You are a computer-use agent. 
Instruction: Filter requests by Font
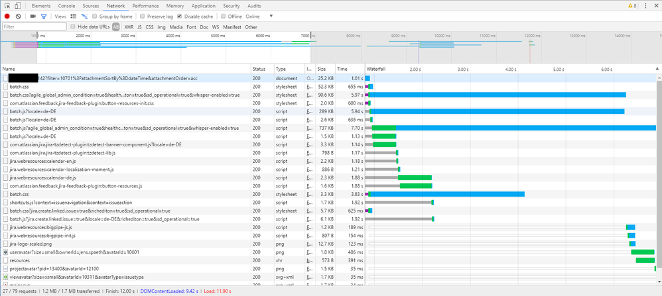[x=191, y=27]
